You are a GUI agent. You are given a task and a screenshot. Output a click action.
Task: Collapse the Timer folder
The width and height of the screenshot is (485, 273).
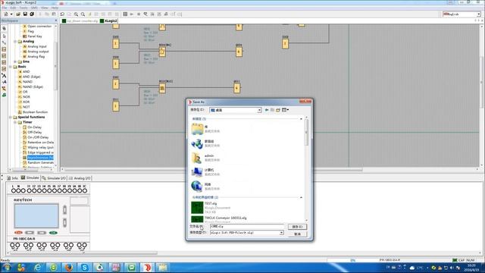click(15, 122)
